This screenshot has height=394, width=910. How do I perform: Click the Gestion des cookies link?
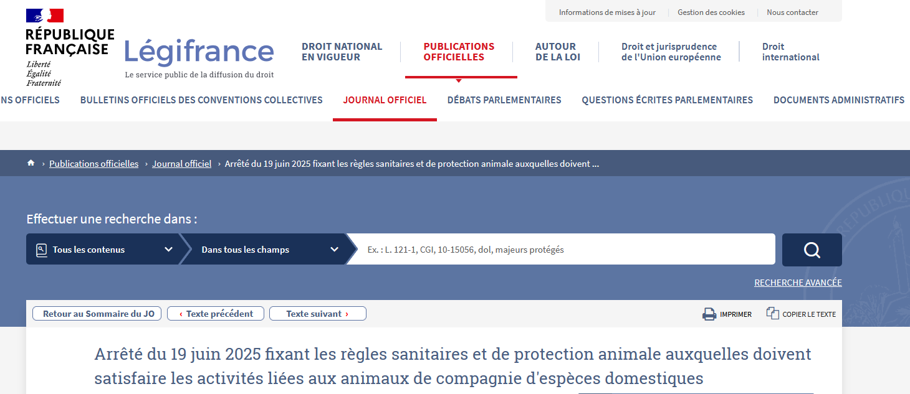coord(711,12)
